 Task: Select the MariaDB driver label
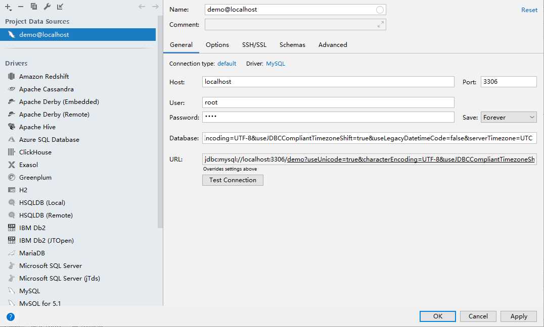pos(32,253)
